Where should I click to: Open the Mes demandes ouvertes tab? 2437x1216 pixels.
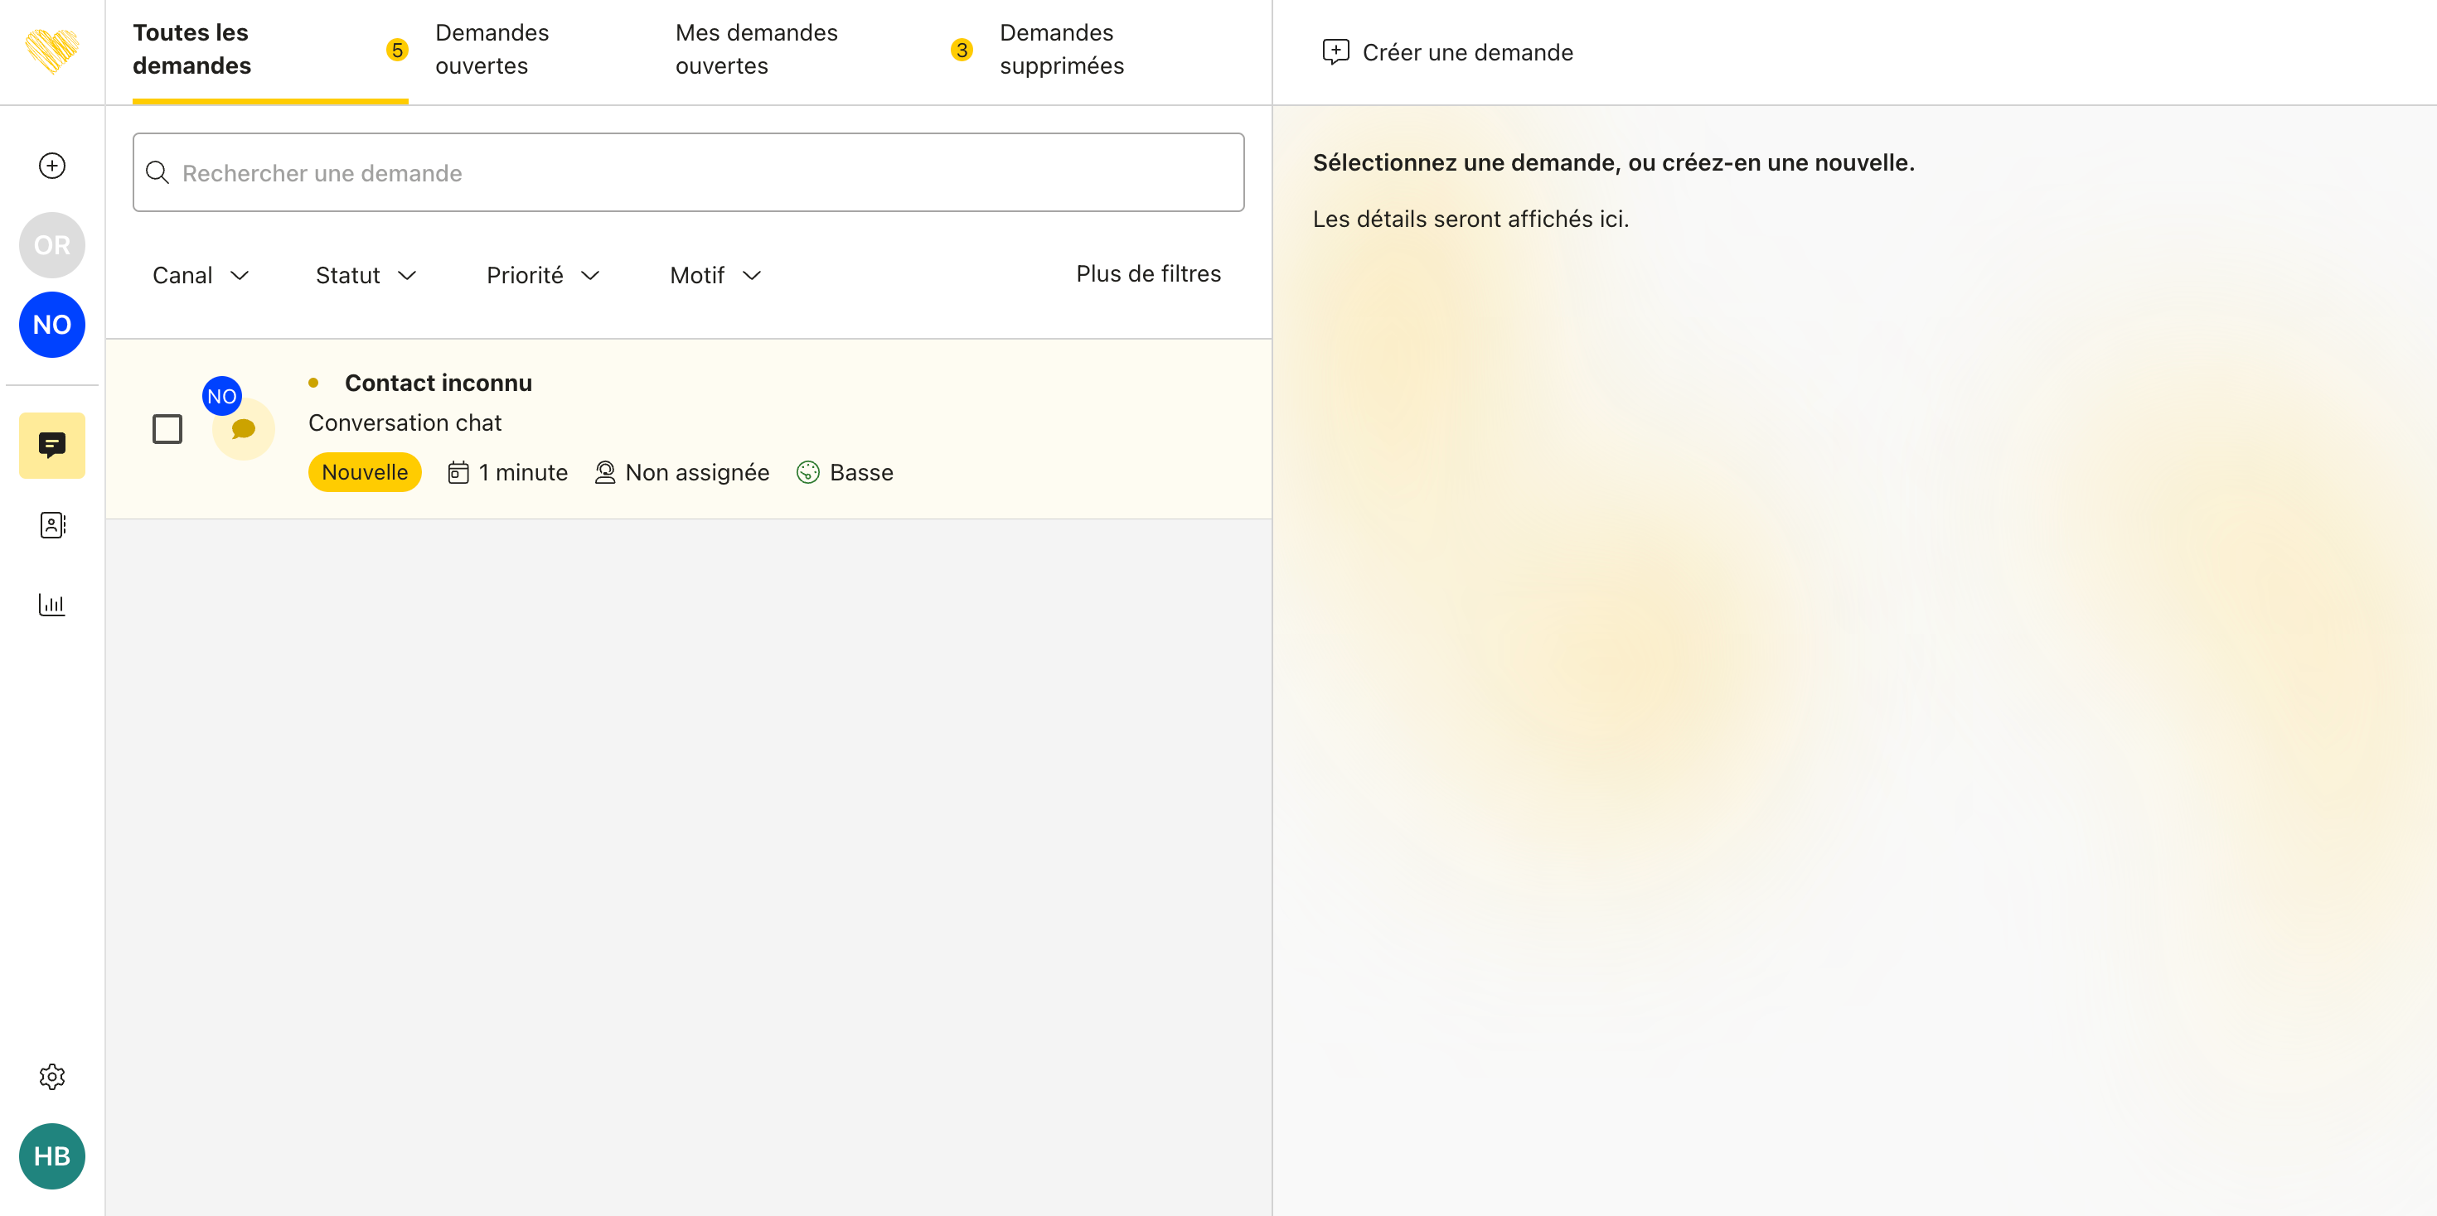tap(756, 49)
